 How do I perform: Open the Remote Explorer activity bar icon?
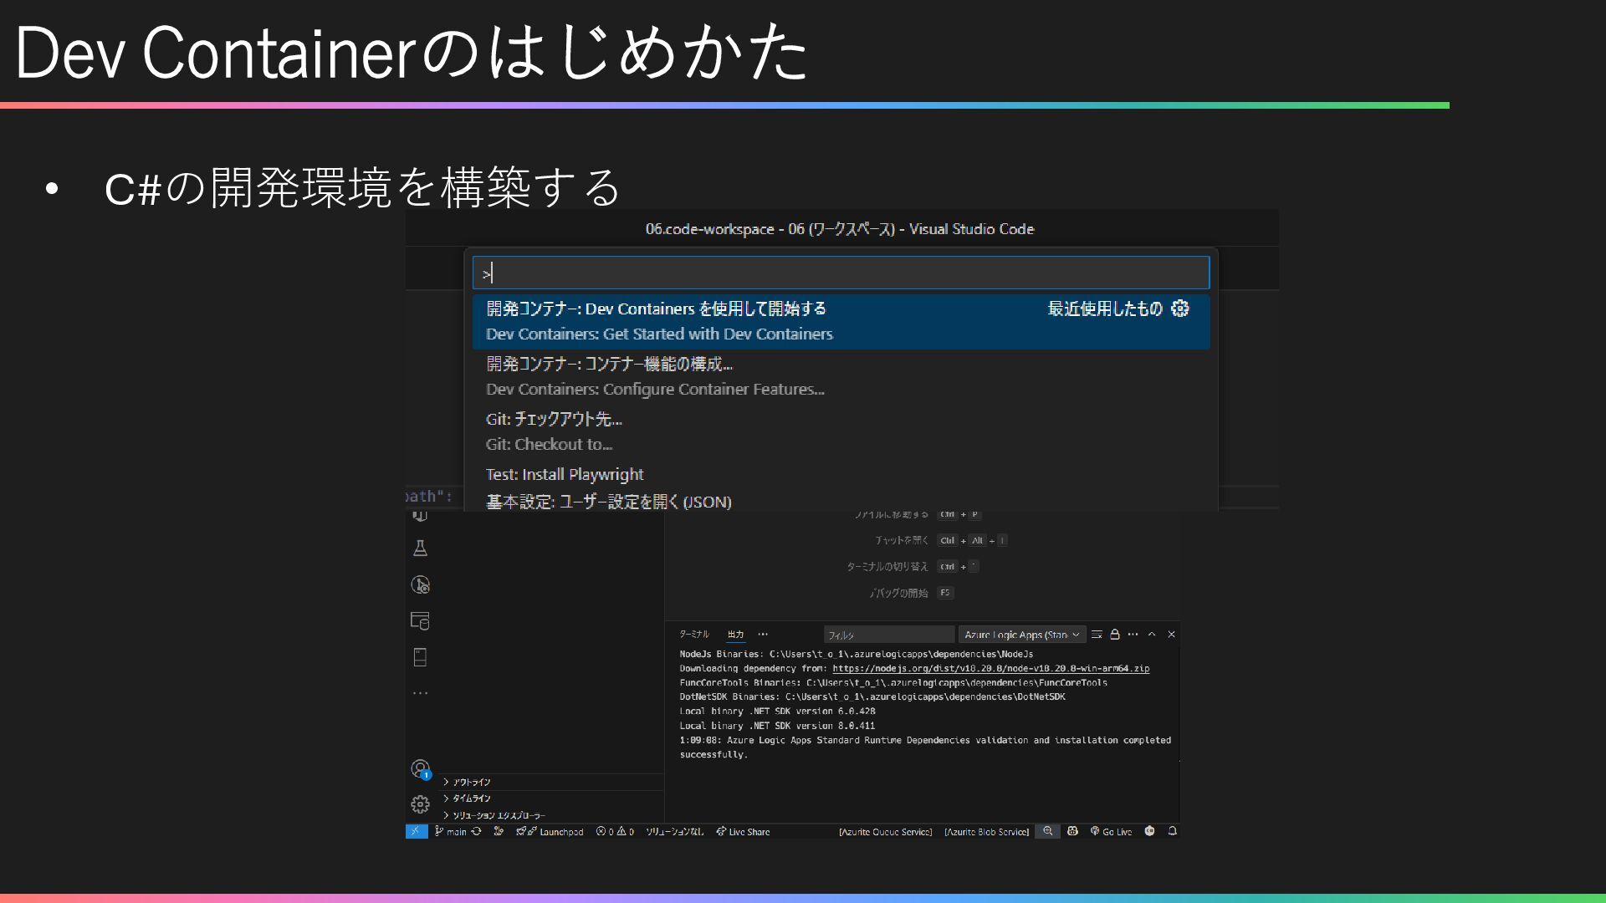point(420,620)
